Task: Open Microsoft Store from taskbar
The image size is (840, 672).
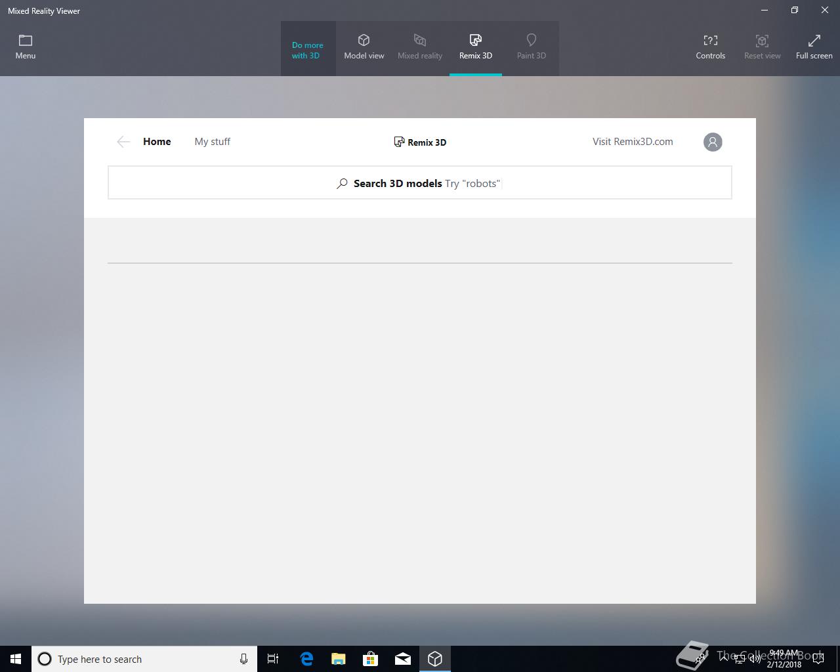Action: [371, 659]
